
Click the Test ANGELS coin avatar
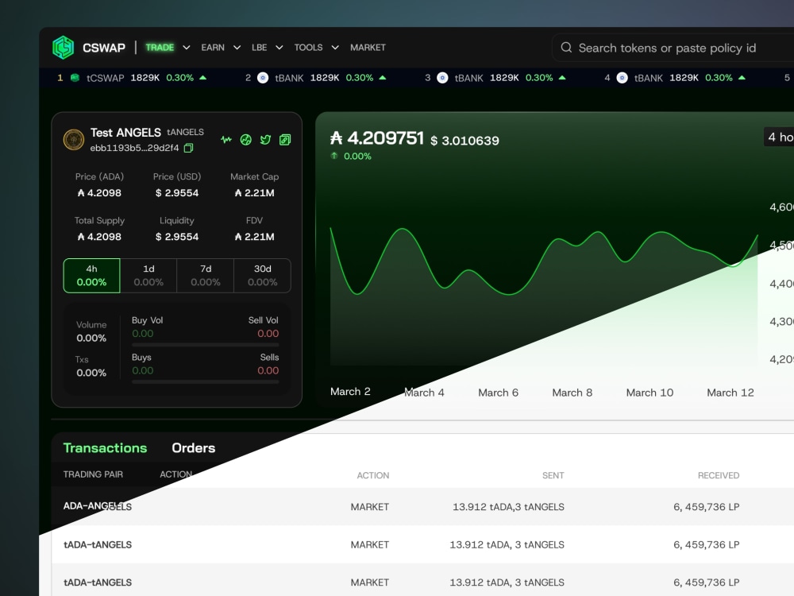73,139
